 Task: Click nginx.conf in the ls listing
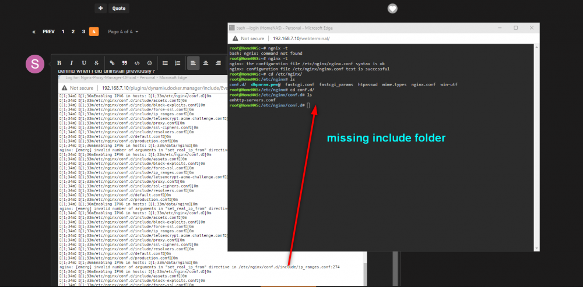pyautogui.click(x=423, y=84)
